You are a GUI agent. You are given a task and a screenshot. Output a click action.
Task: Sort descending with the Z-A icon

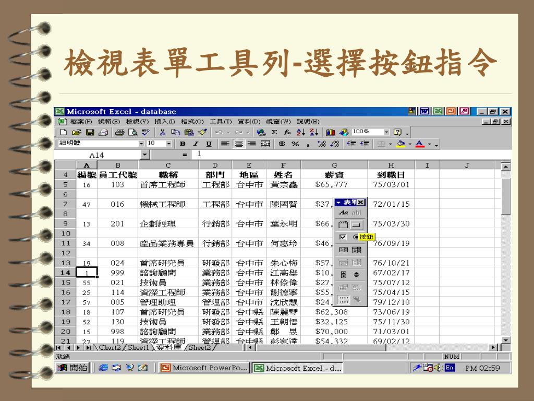point(314,132)
